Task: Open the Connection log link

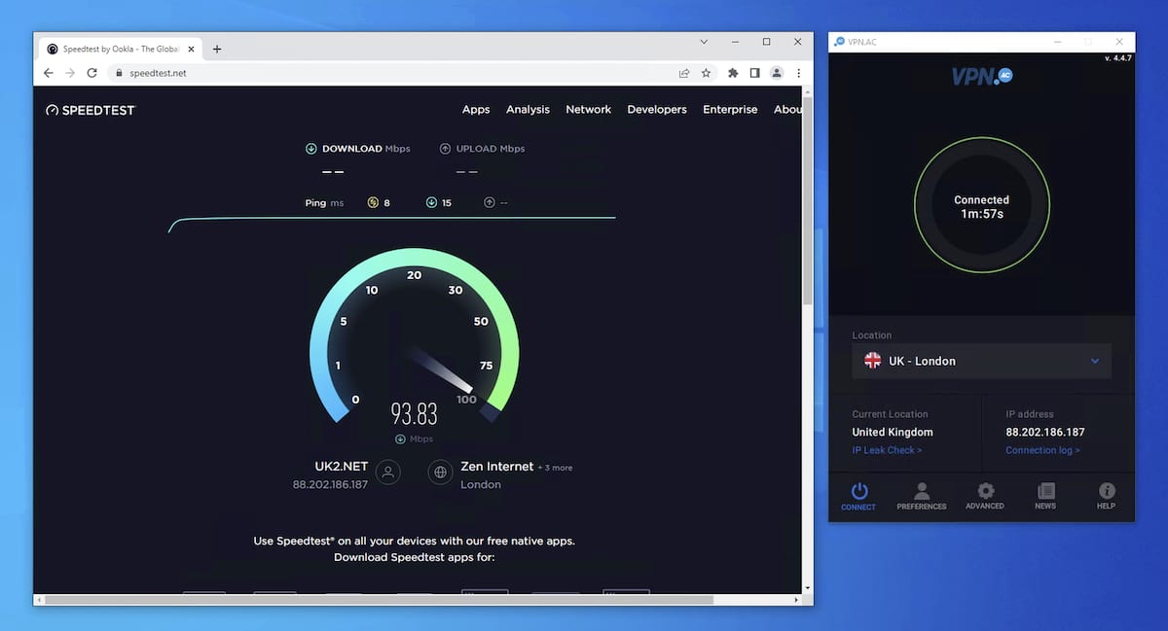Action: (x=1042, y=450)
